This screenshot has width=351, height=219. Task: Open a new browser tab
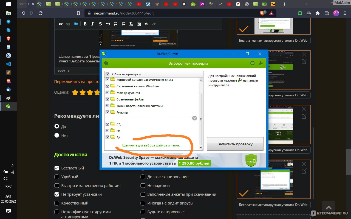point(284,4)
